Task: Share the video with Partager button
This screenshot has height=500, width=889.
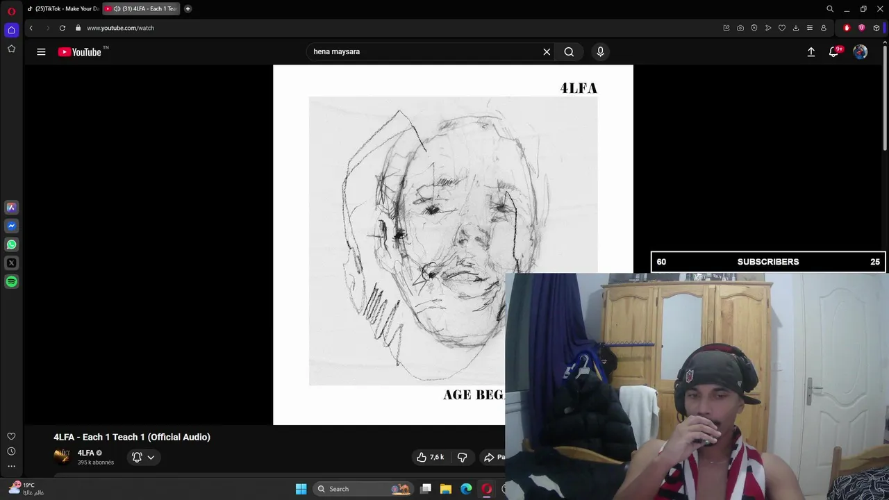Action: pos(494,457)
